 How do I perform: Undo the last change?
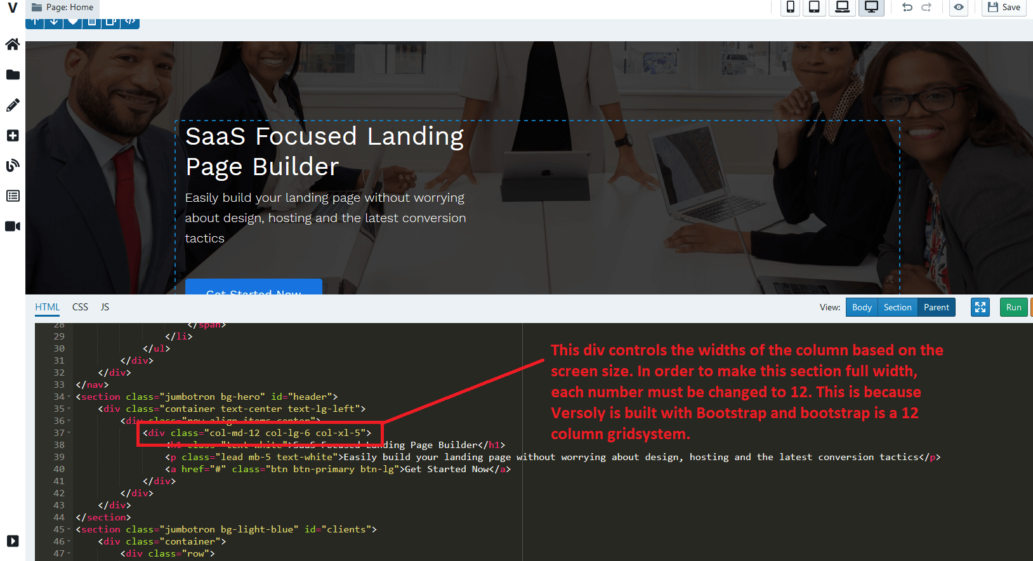tap(907, 7)
